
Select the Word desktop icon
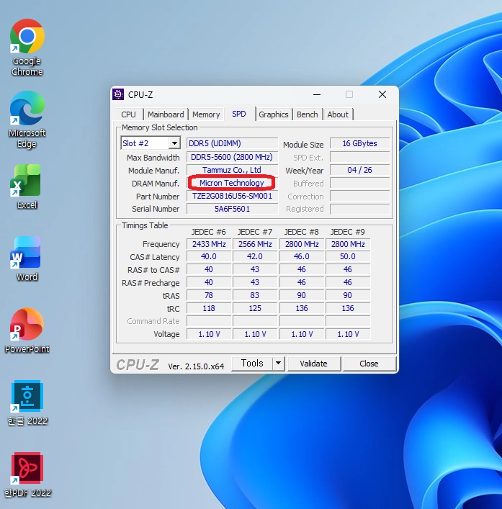tap(27, 258)
